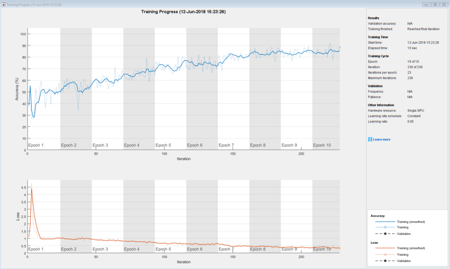Click Iteration label under loss plot

click(183, 262)
